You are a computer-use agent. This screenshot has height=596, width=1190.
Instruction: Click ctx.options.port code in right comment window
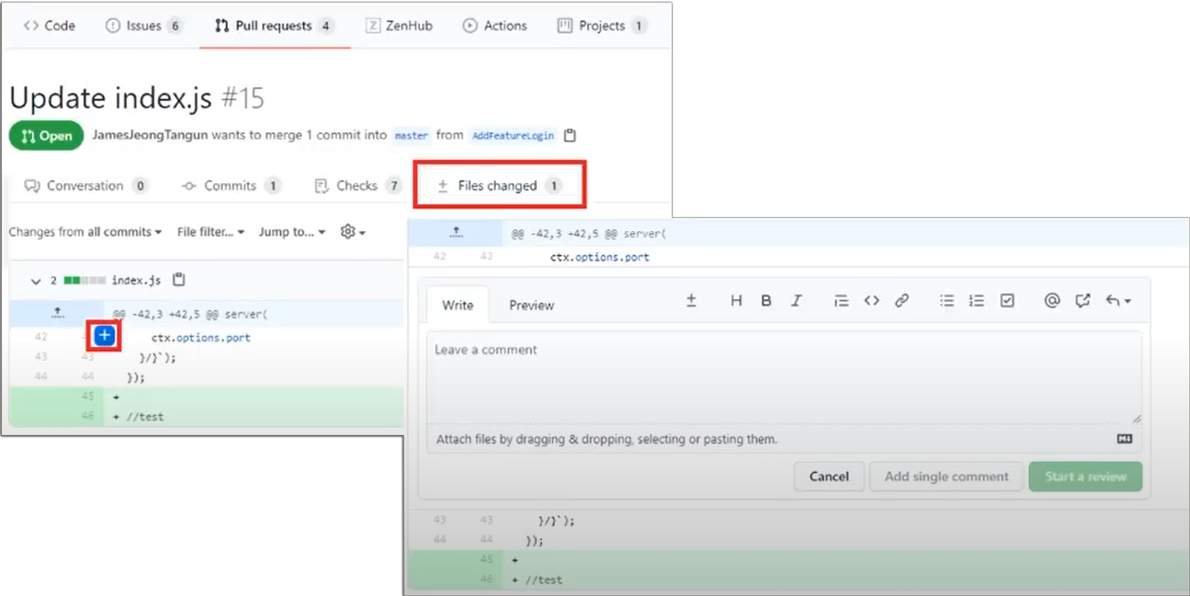click(x=599, y=257)
